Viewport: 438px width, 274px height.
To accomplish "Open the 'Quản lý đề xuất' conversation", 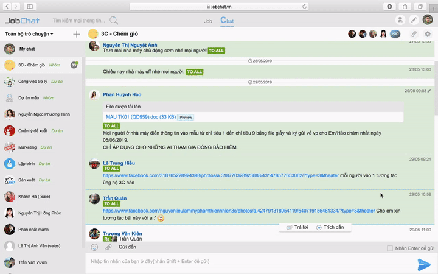I will 33,130.
